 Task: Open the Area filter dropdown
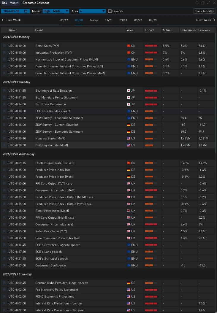(92, 11)
